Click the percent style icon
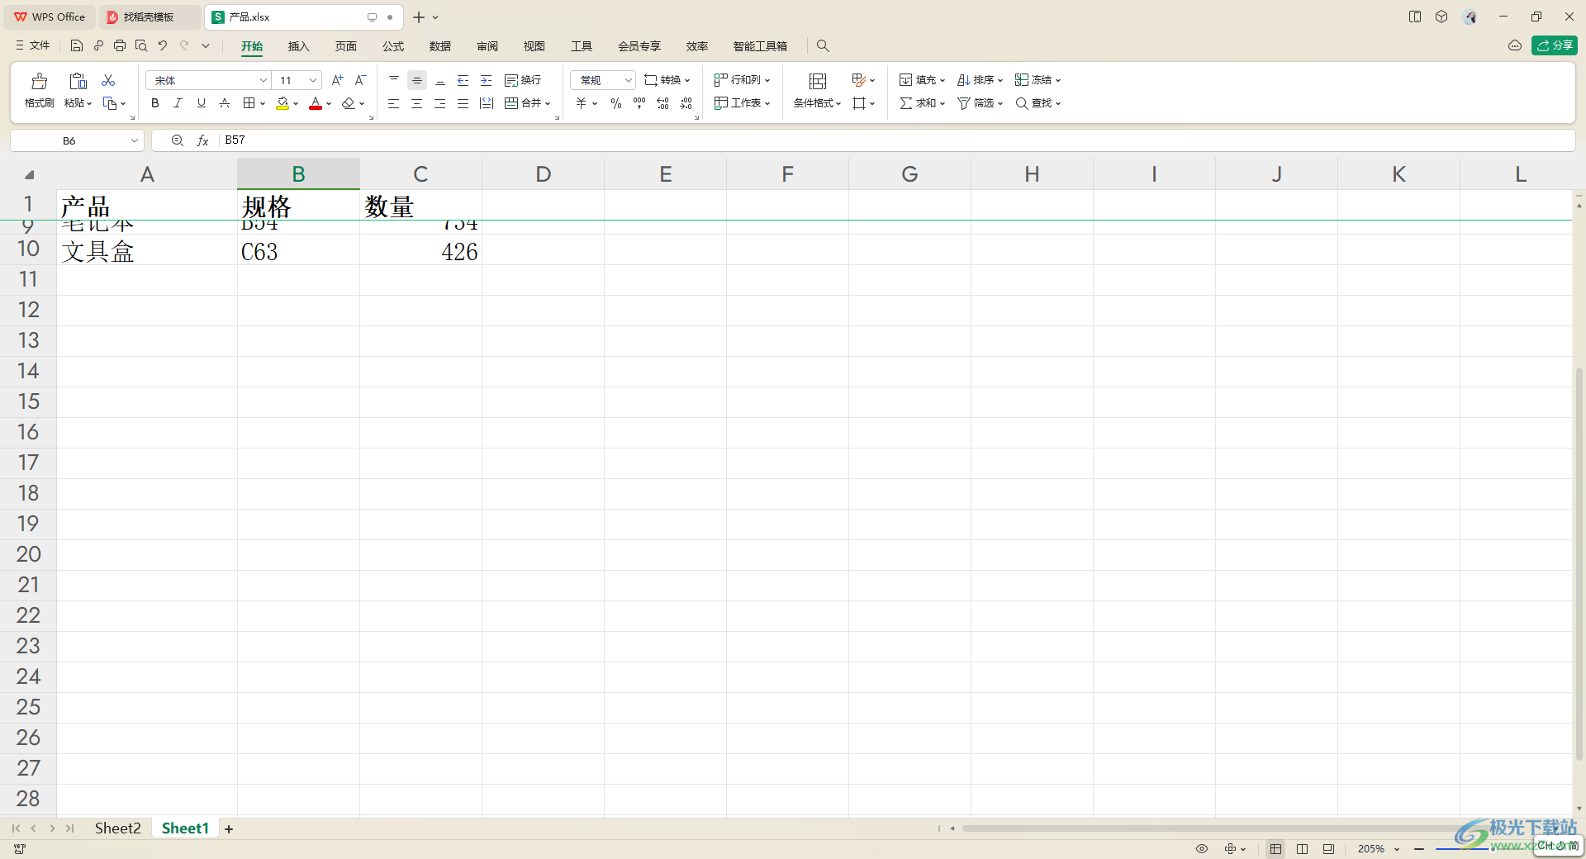Viewport: 1586px width, 859px height. tap(616, 103)
